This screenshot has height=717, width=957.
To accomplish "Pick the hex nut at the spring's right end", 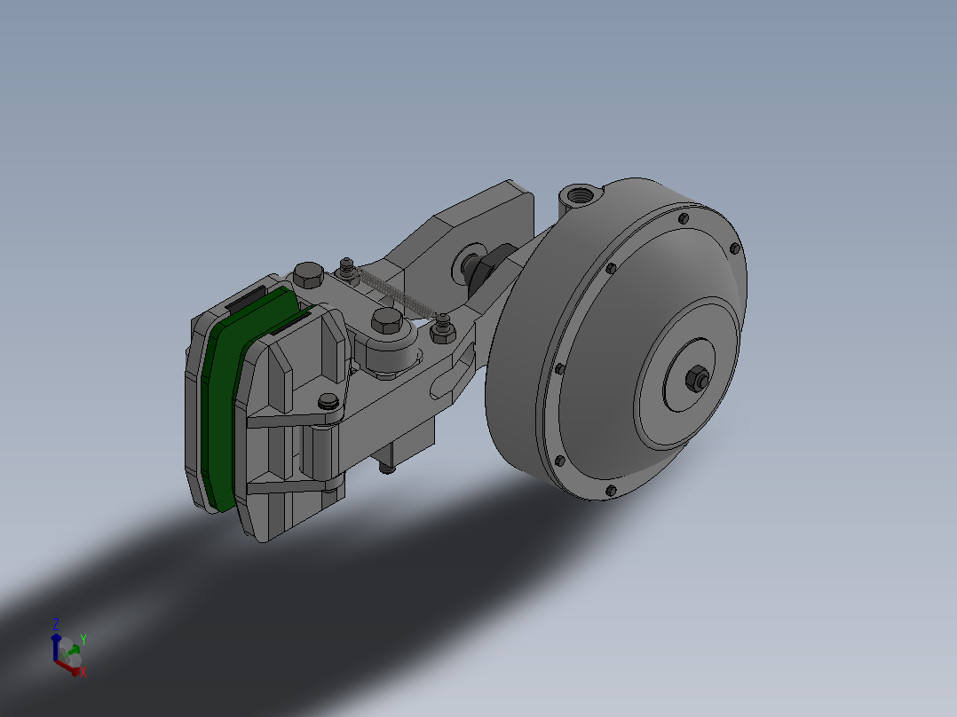I will [443, 331].
